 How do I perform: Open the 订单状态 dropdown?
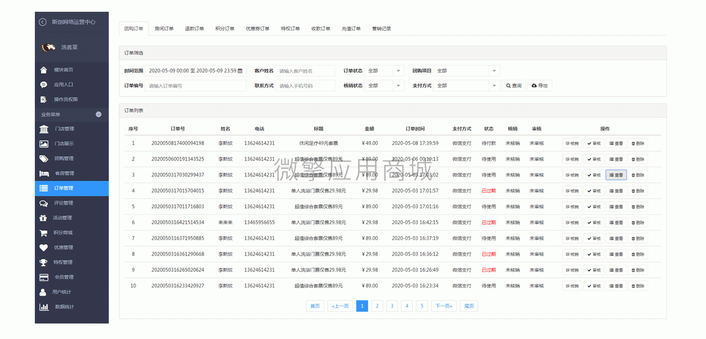pyautogui.click(x=384, y=71)
